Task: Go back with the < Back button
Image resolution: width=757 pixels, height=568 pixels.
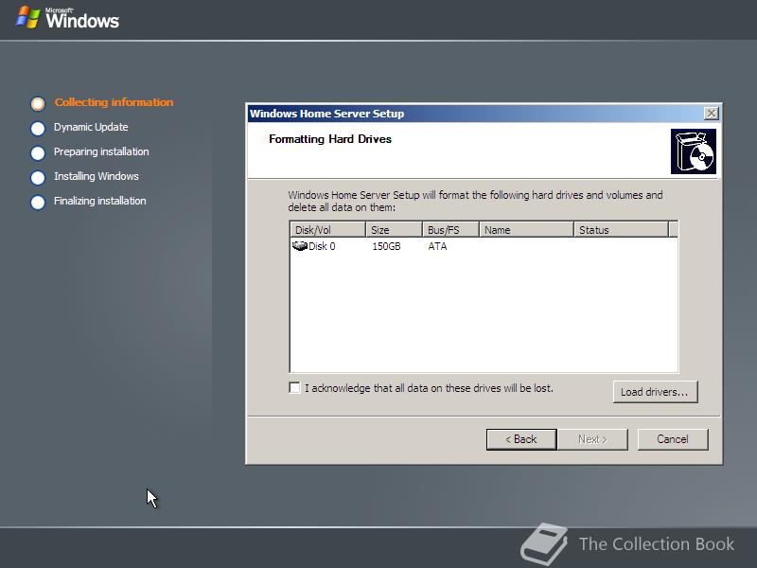Action: coord(521,439)
